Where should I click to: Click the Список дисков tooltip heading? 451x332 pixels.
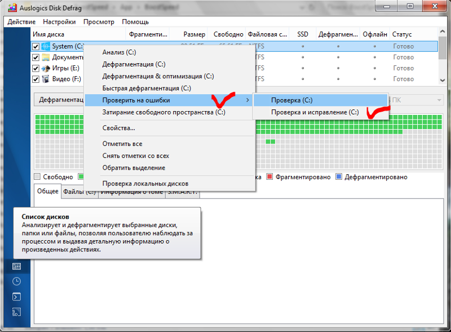coord(45,216)
